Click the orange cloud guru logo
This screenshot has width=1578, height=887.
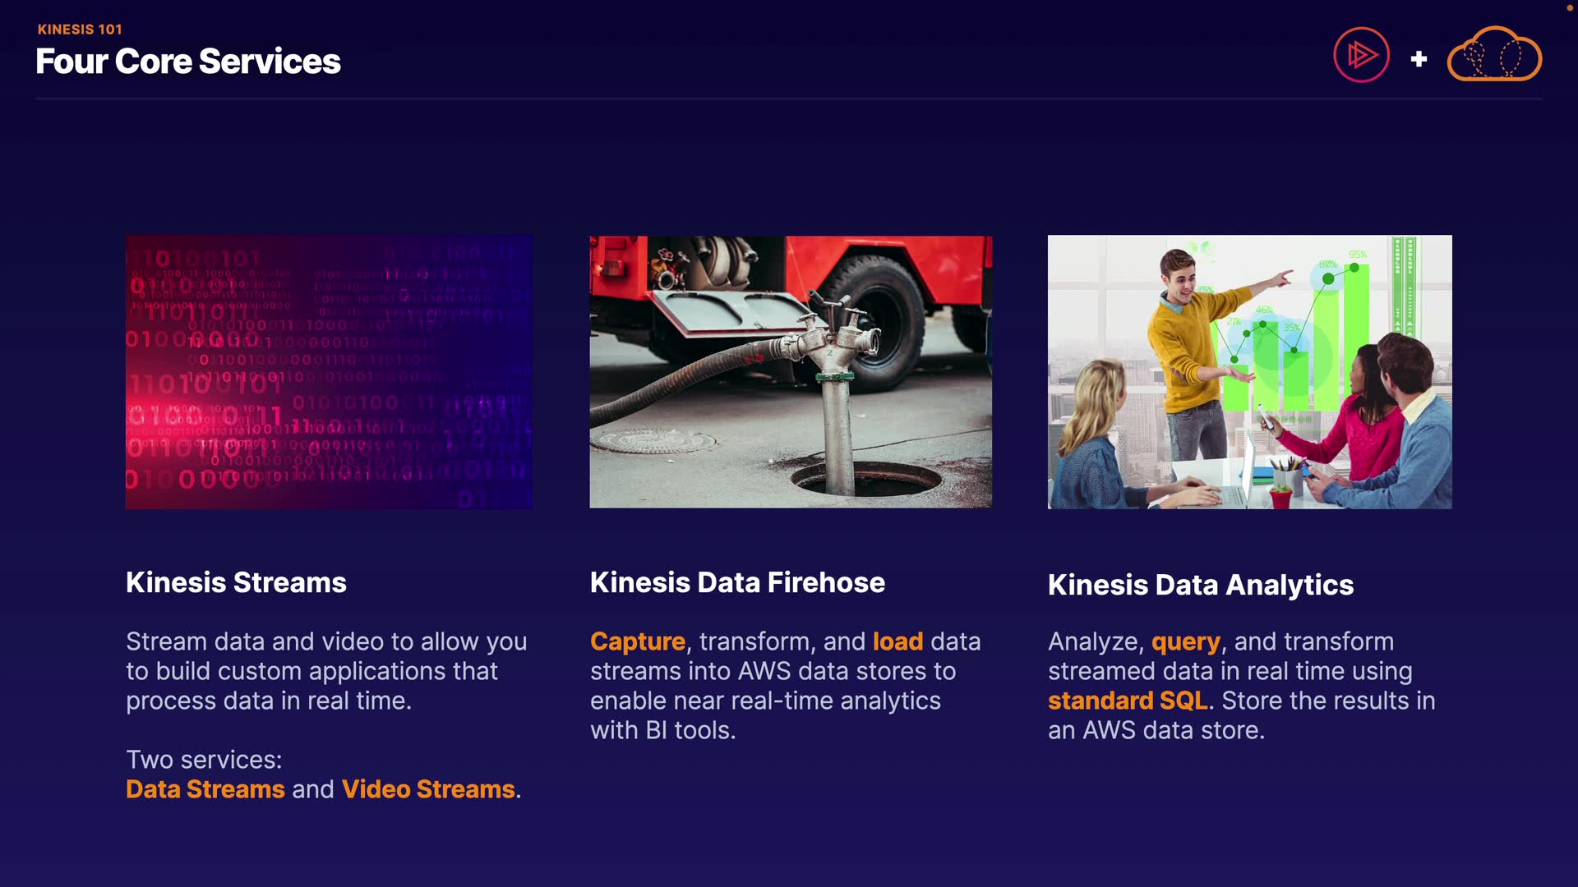pos(1493,56)
